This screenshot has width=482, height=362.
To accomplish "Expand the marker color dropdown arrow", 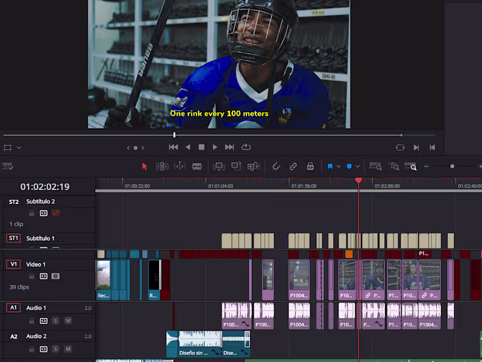I will point(358,167).
